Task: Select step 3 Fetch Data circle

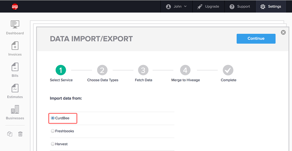Action: pyautogui.click(x=143, y=70)
